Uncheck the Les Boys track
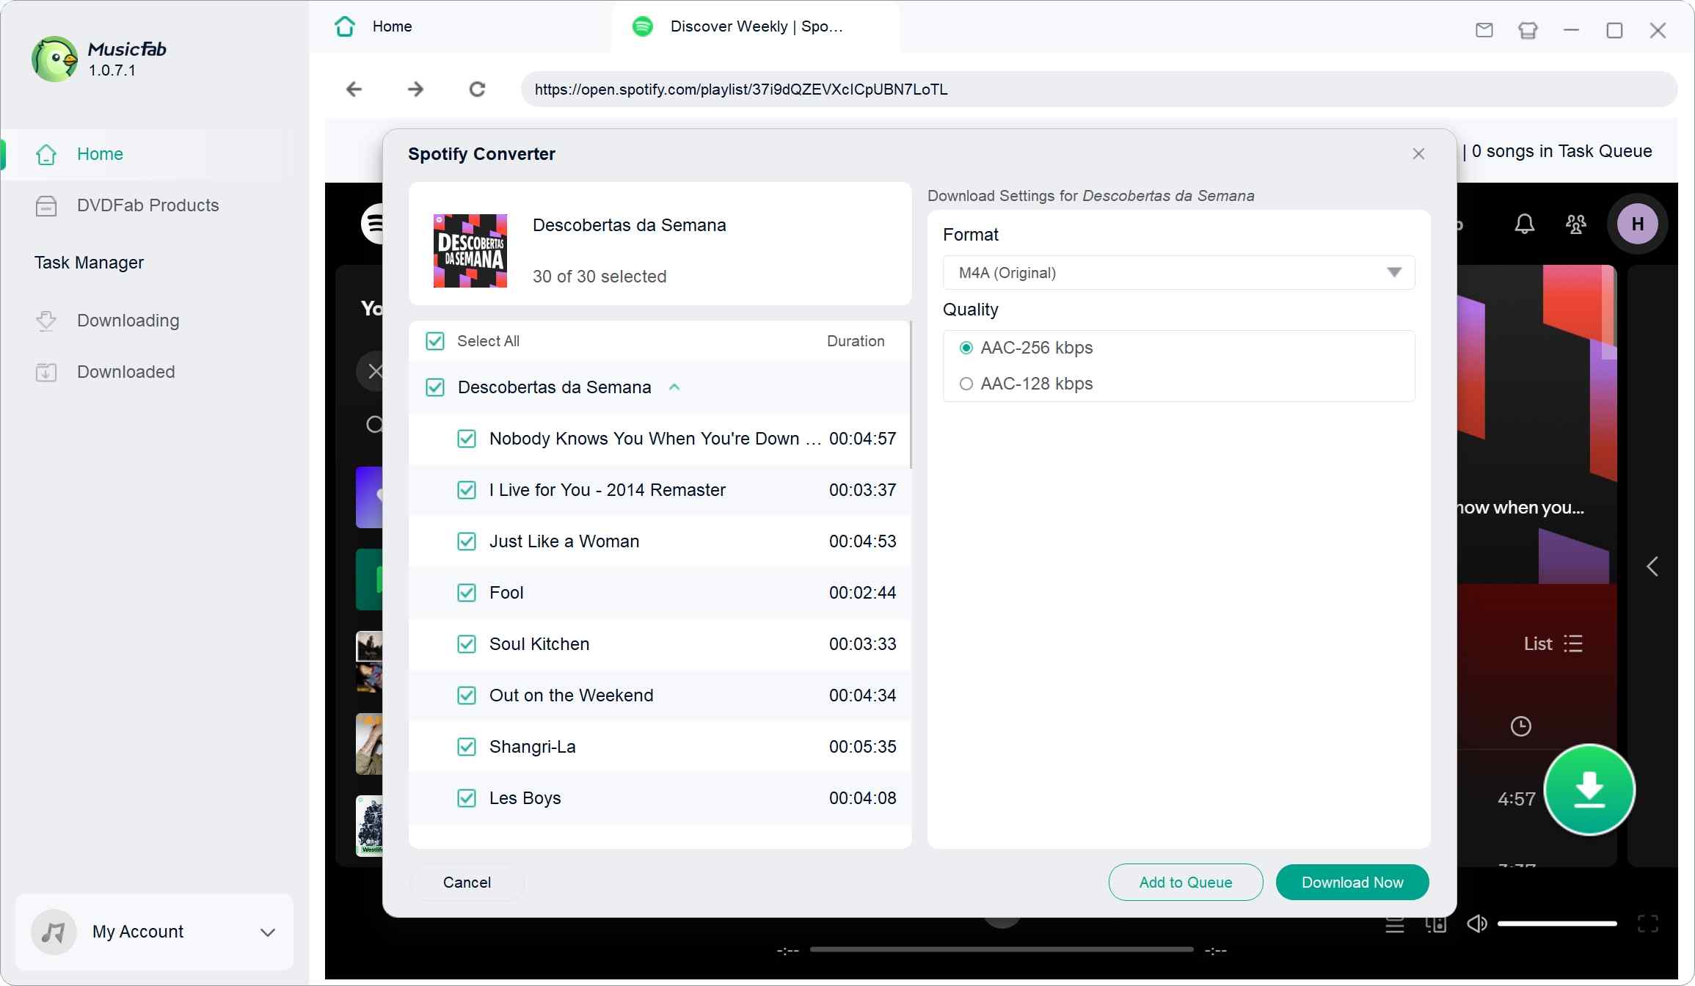The width and height of the screenshot is (1695, 986). (467, 798)
